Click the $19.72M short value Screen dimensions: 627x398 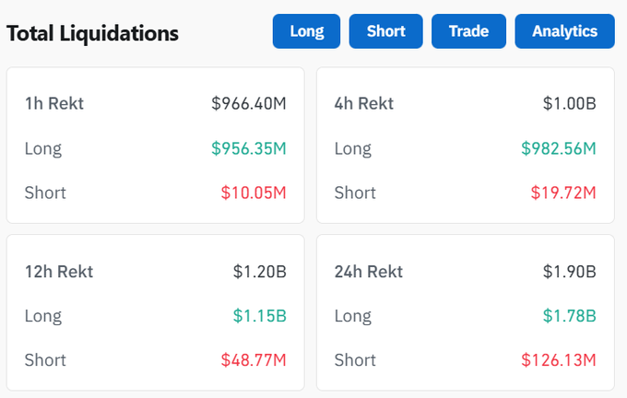coord(563,193)
